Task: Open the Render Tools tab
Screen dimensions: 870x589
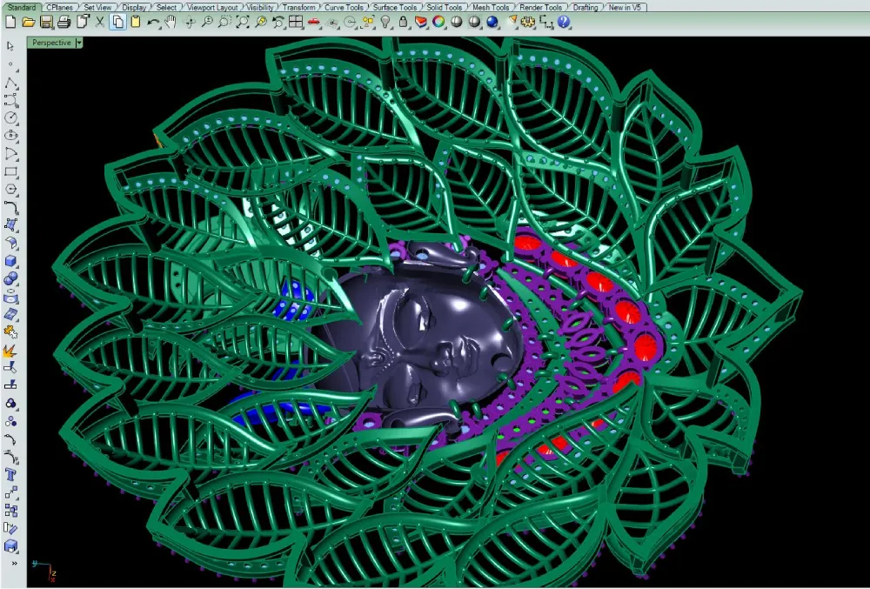Action: click(x=540, y=7)
